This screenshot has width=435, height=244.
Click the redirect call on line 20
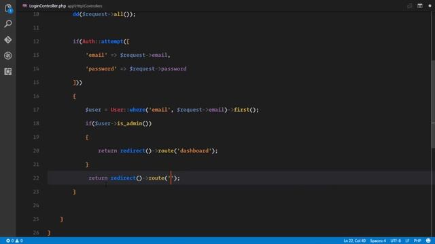133,150
